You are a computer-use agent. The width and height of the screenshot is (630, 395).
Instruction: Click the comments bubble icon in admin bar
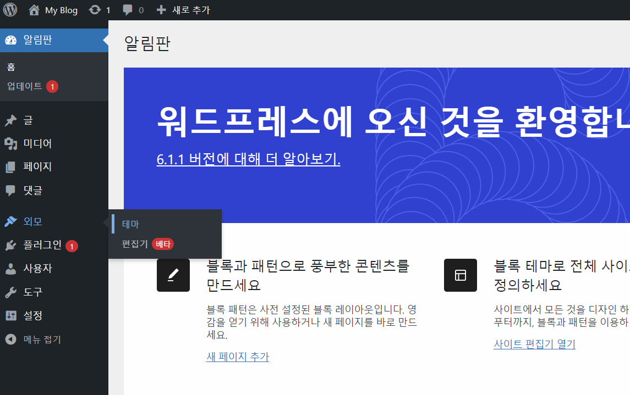point(127,10)
